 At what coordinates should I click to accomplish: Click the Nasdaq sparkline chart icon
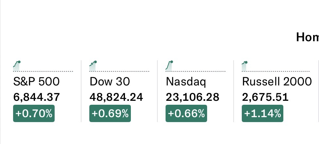coord(169,66)
